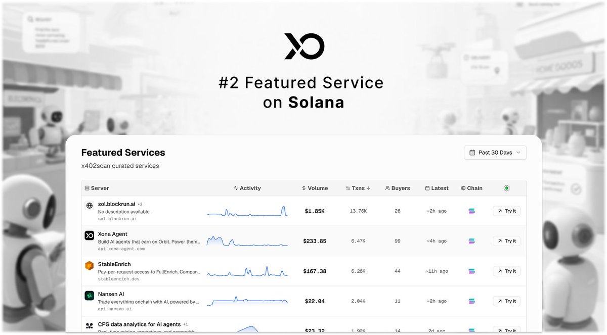The height and width of the screenshot is (335, 607).
Task: Click the sol.blockrun.ai activity sparkline
Action: click(x=247, y=211)
